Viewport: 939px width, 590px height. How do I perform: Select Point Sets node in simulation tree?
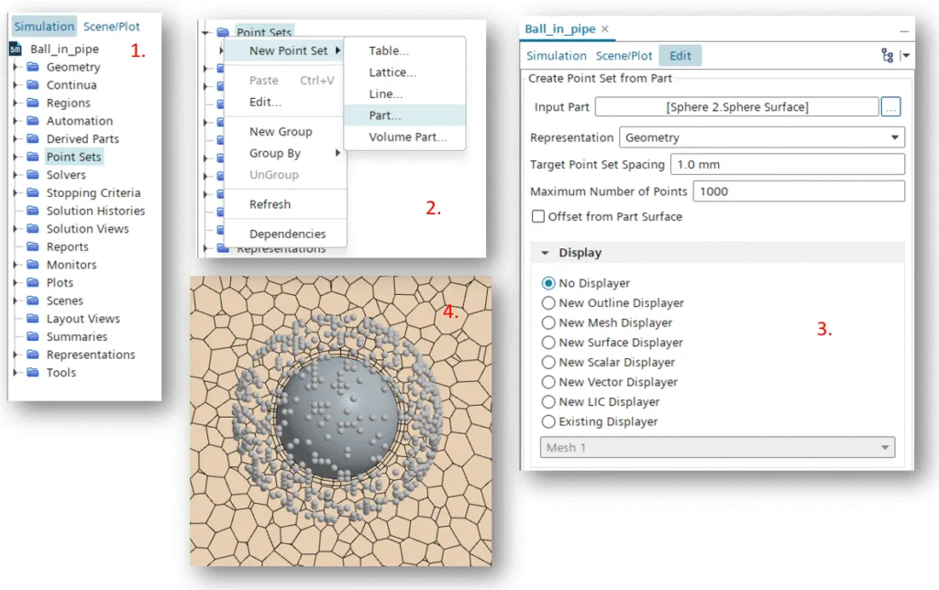(73, 157)
